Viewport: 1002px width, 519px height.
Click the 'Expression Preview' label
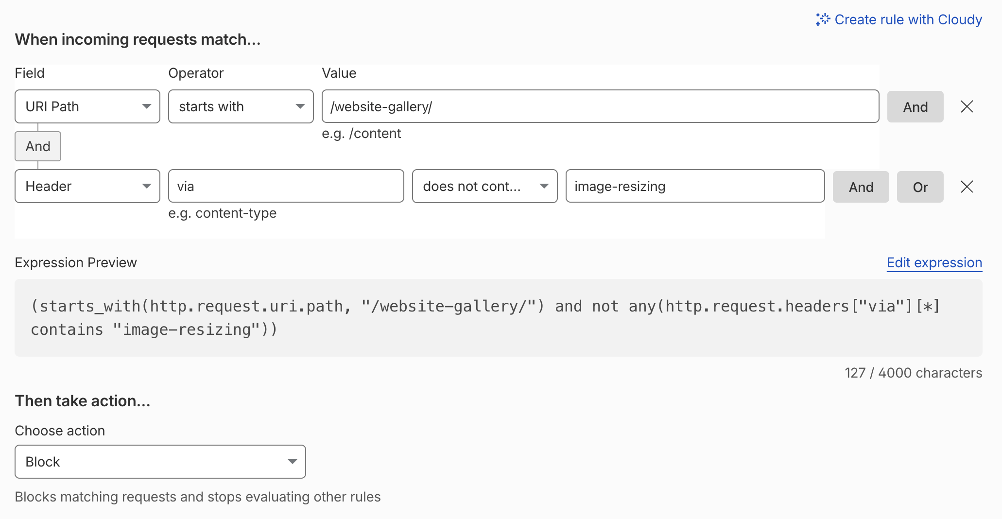76,263
